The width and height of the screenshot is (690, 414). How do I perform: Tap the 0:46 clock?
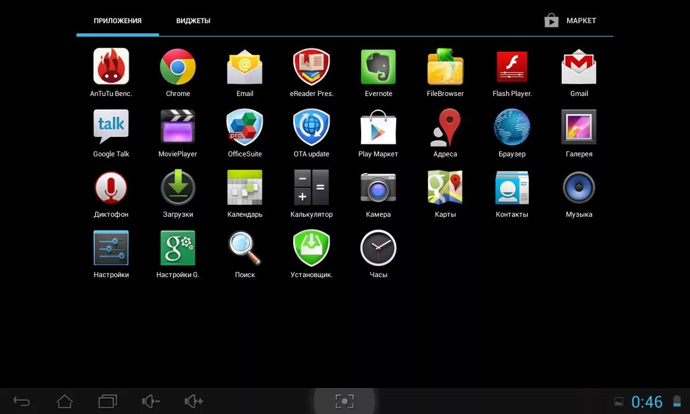(647, 401)
